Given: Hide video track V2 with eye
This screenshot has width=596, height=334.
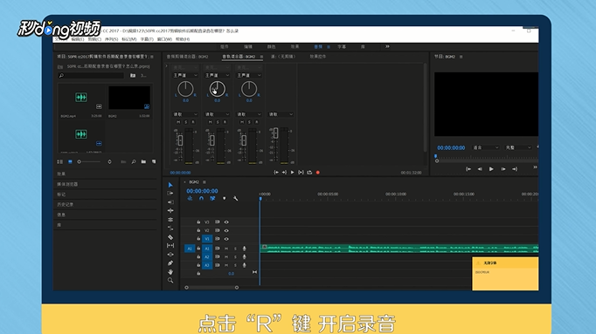Looking at the screenshot, I should click(226, 230).
